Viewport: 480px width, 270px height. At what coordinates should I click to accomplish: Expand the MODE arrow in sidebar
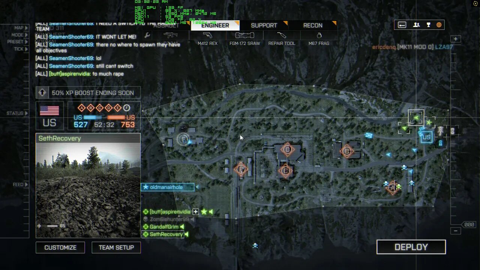26,35
